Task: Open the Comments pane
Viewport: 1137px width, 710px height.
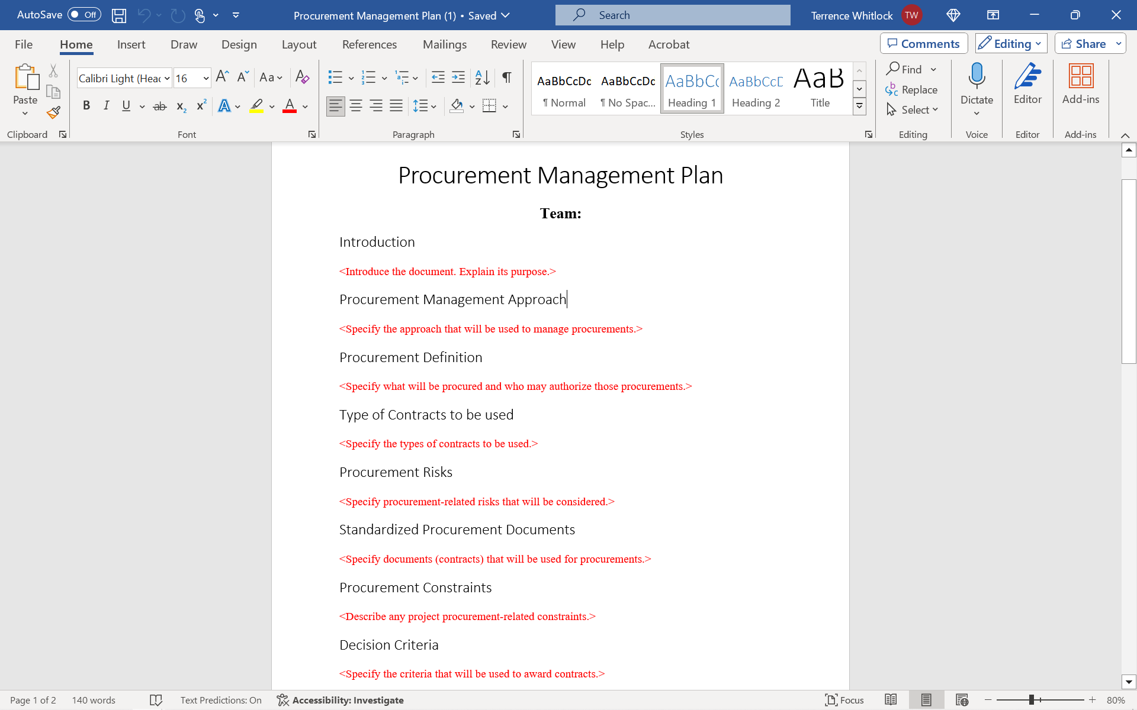Action: tap(923, 43)
